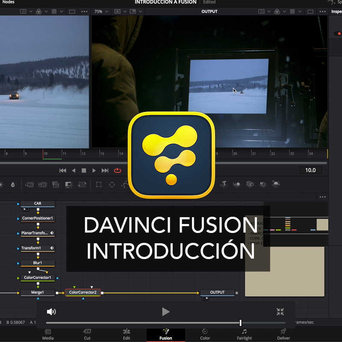Click the video progress slider handle
The height and width of the screenshot is (342, 342).
click(x=240, y=323)
